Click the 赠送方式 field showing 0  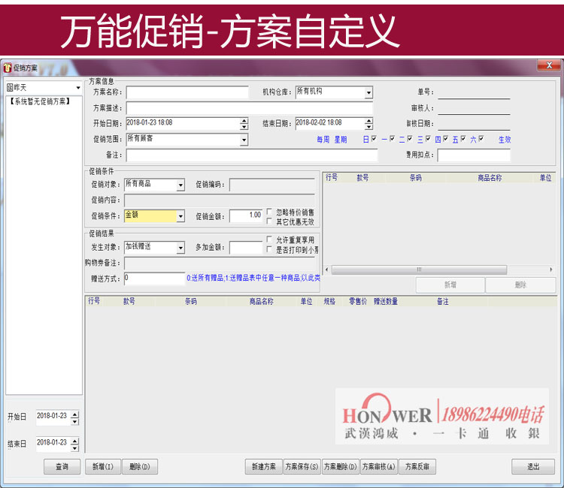(x=155, y=279)
